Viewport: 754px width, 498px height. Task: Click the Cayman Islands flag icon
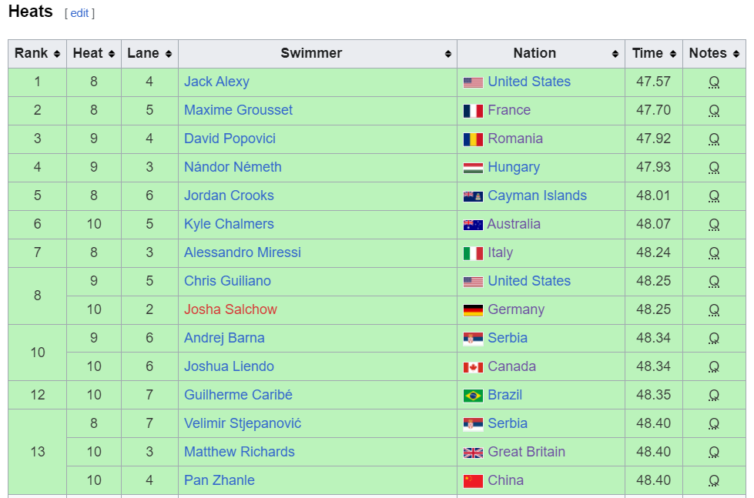coord(473,196)
